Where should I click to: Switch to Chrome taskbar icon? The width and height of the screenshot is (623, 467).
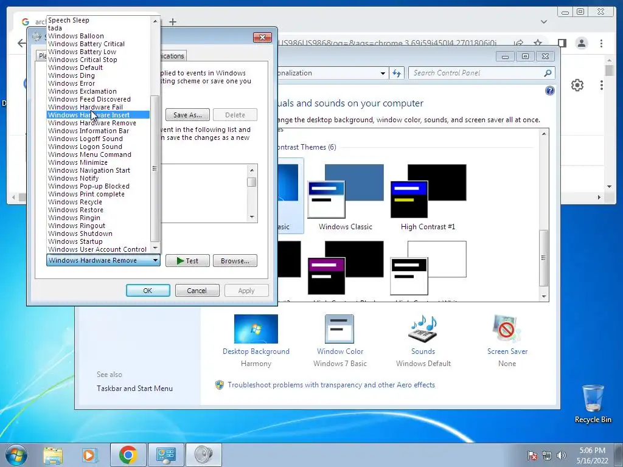click(x=128, y=455)
